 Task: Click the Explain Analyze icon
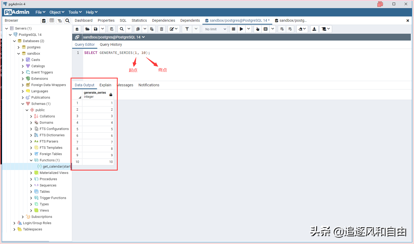(265, 29)
